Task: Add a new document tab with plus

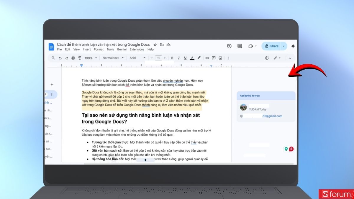Action: click(52, 85)
